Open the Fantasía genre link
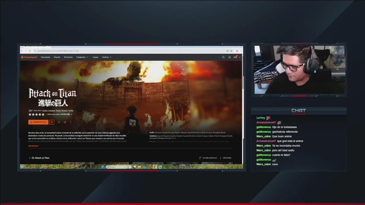The width and height of the screenshot is (365, 205). click(x=64, y=110)
